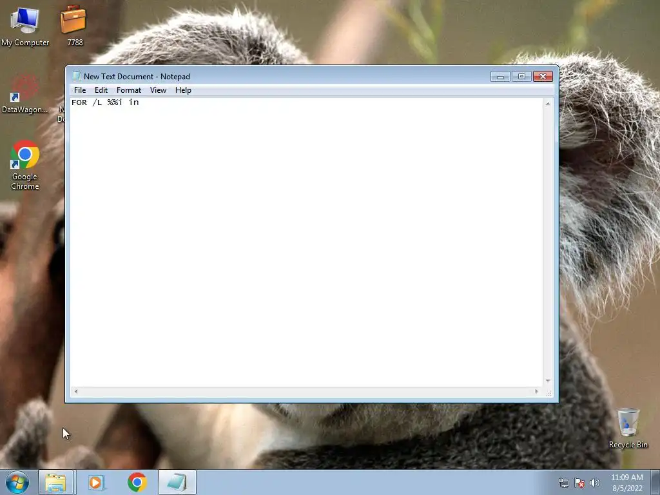Screen dimensions: 660x495
Task: Open the Windows Start menu
Action: pos(17,482)
